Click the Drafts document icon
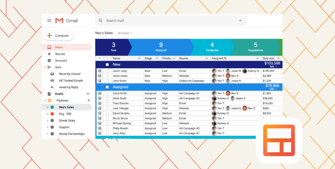Image resolution: width=335 pixels, height=169 pixels. pyautogui.click(x=49, y=94)
